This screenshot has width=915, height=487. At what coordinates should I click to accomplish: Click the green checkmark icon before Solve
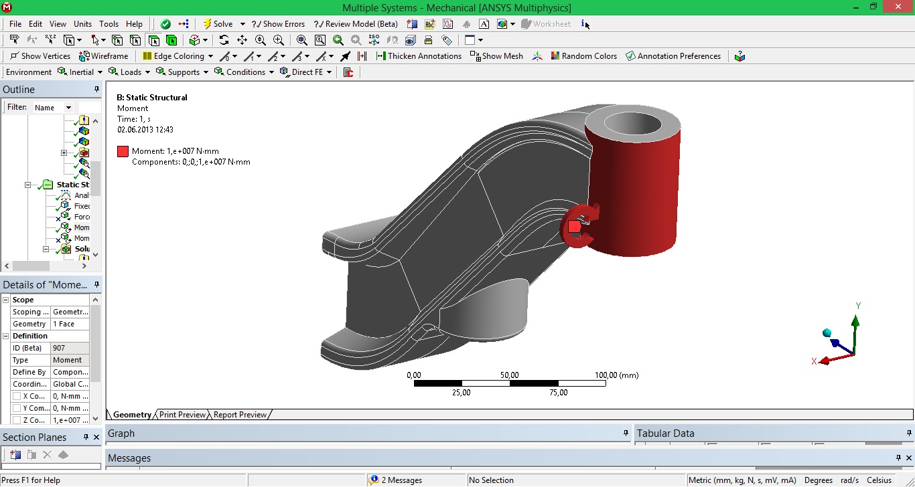(165, 24)
